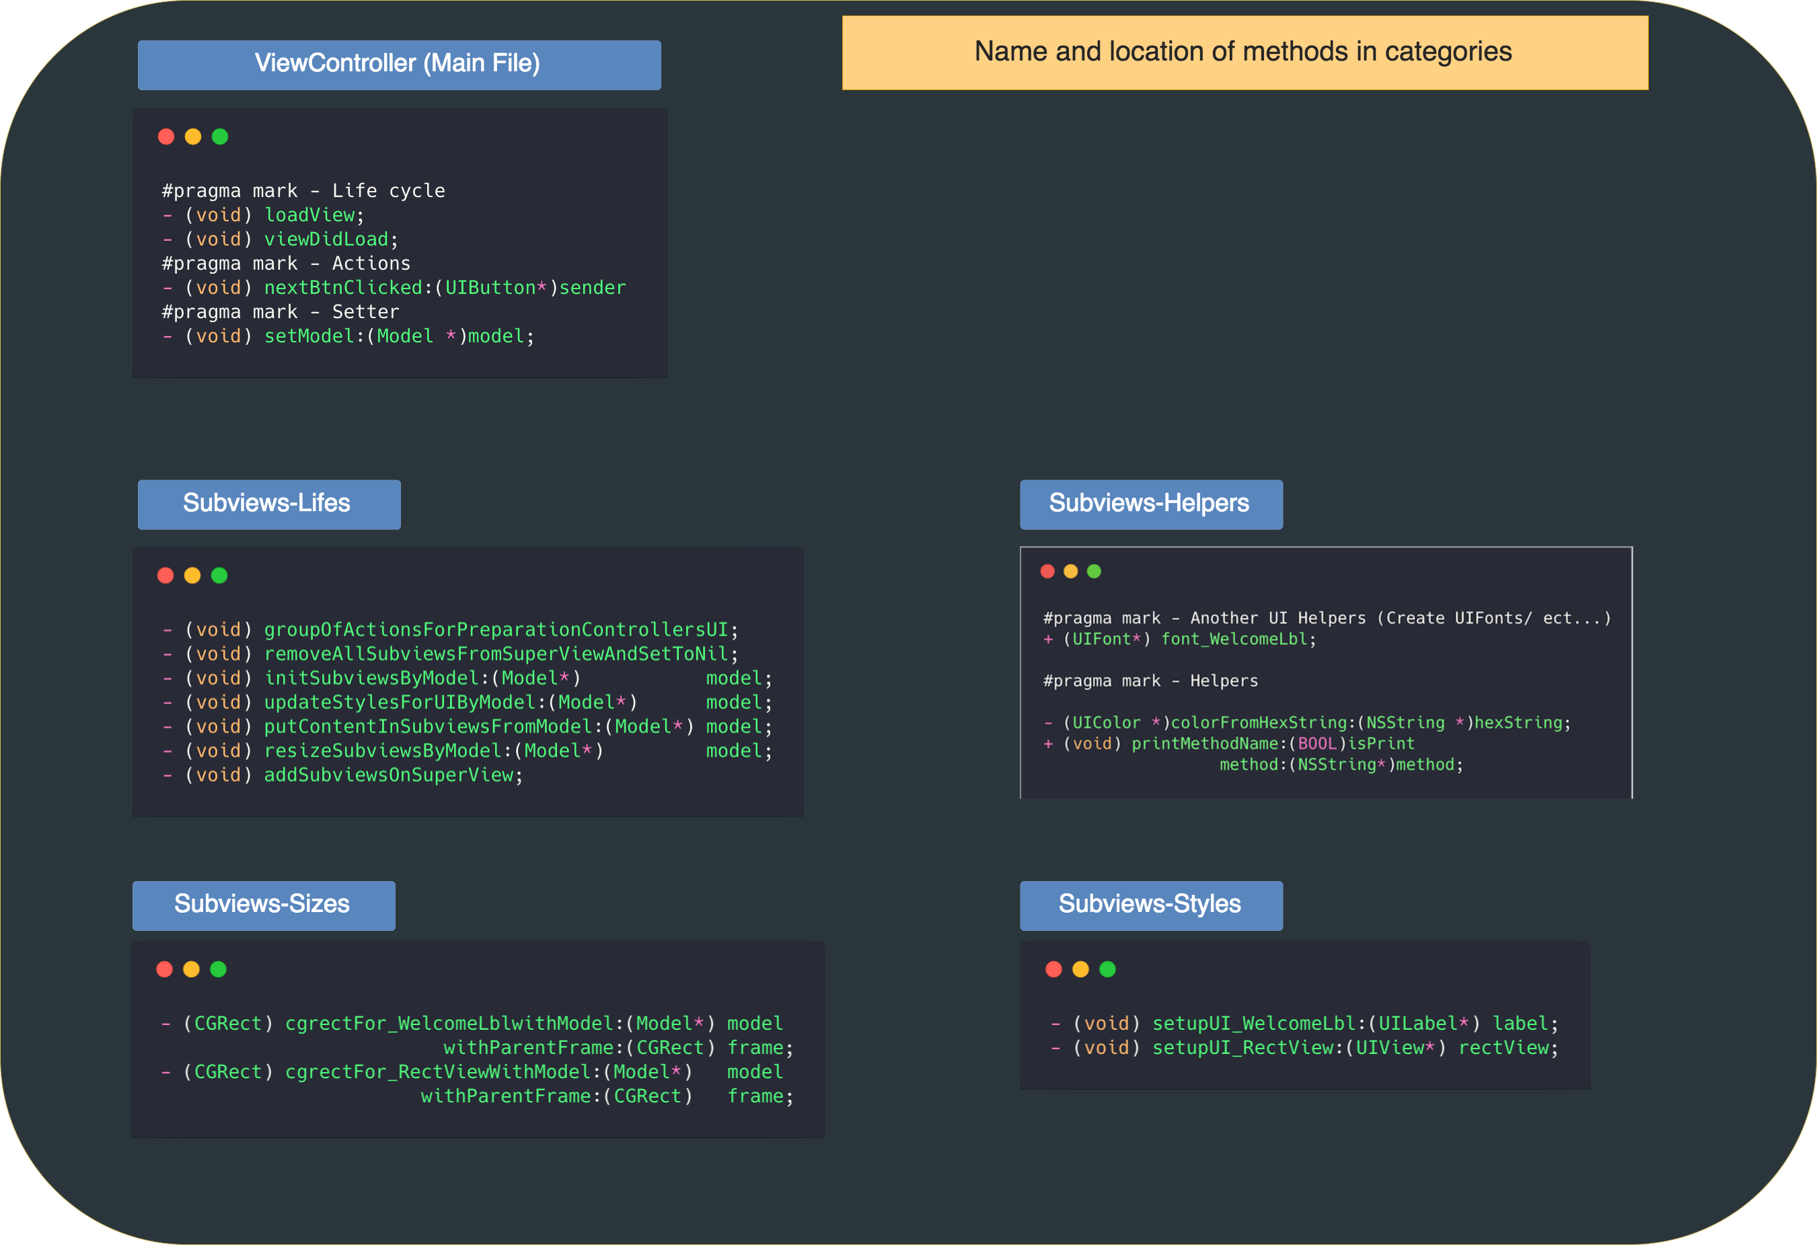Click the Subviews-Sizes label
This screenshot has width=1817, height=1245.
pyautogui.click(x=263, y=905)
